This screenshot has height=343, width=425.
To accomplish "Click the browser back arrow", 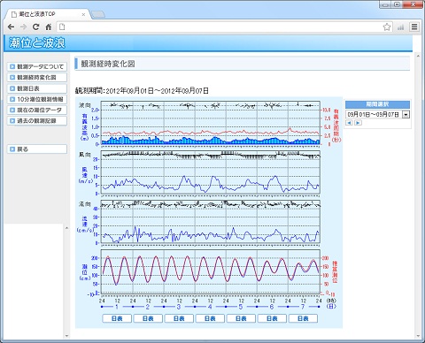I will click(x=11, y=27).
